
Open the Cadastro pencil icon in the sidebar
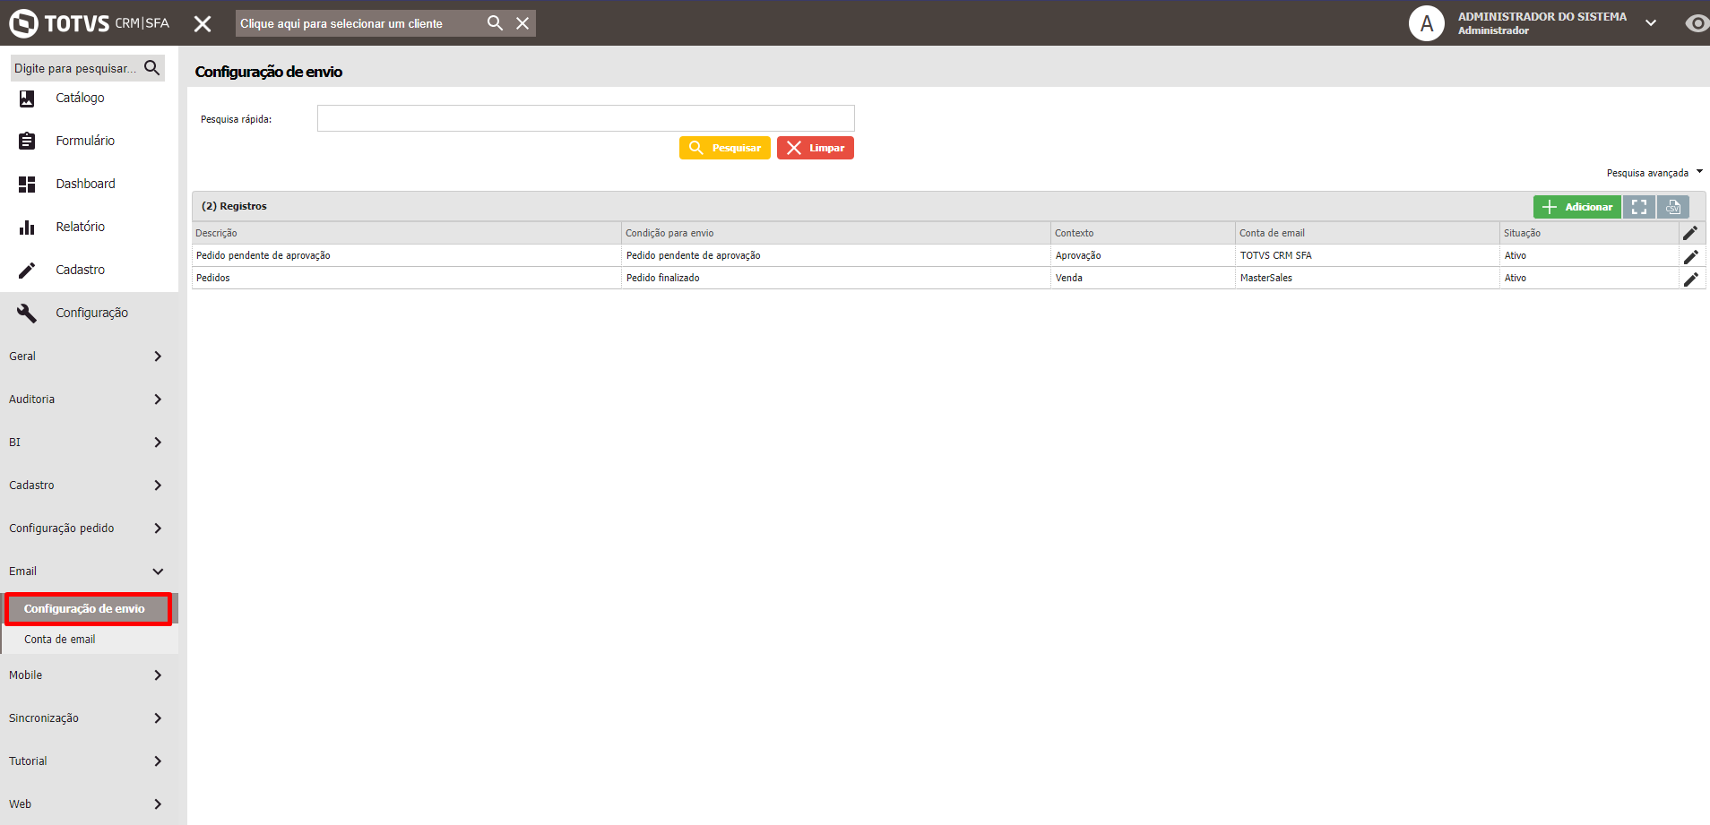pos(27,270)
